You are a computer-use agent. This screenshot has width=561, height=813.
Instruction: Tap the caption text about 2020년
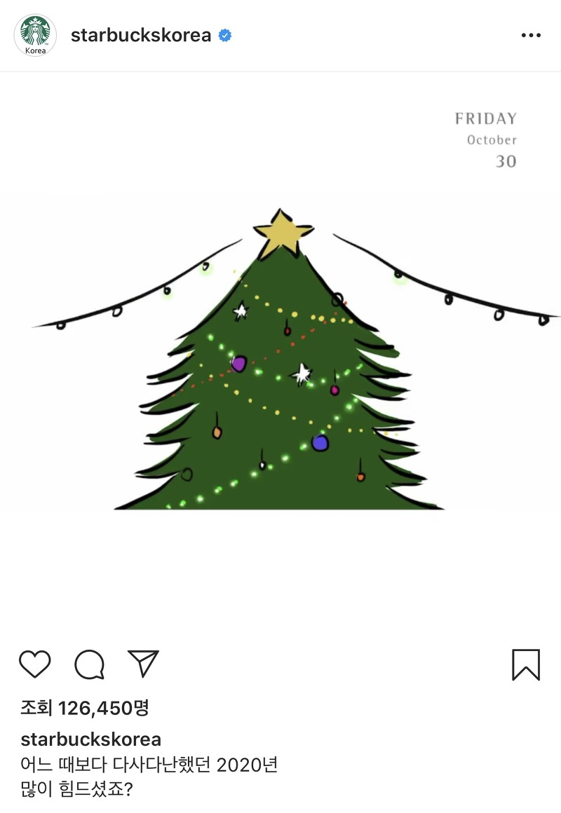click(x=149, y=765)
